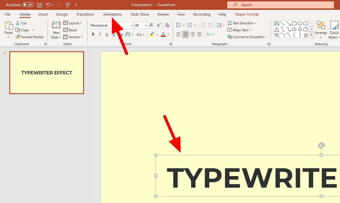This screenshot has height=203, width=340.
Task: Open the font size 60 dropdown
Action: click(146, 25)
